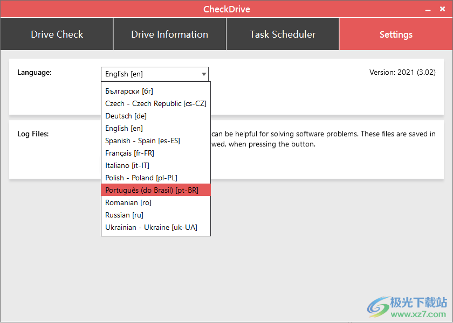
Task: Click the CheckDrive title text
Action: click(x=226, y=9)
